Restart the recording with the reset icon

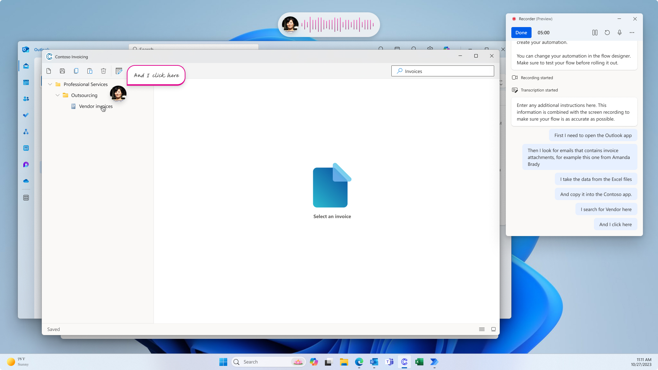[x=607, y=33]
